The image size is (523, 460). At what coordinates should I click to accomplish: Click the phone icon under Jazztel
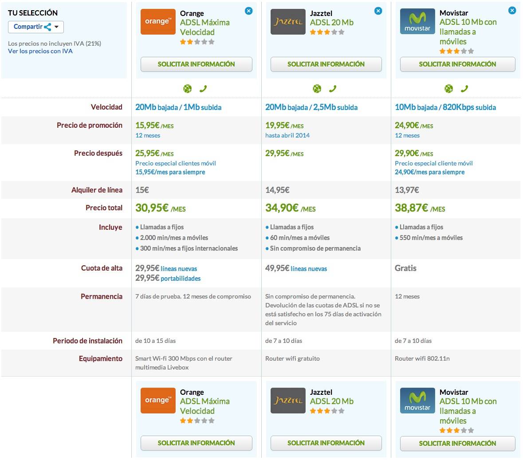tap(333, 89)
